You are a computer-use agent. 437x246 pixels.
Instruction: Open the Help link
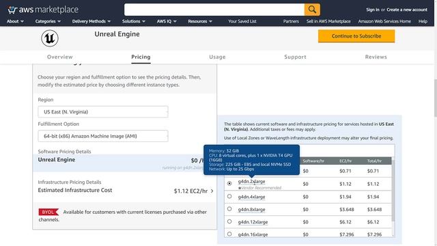(423, 21)
